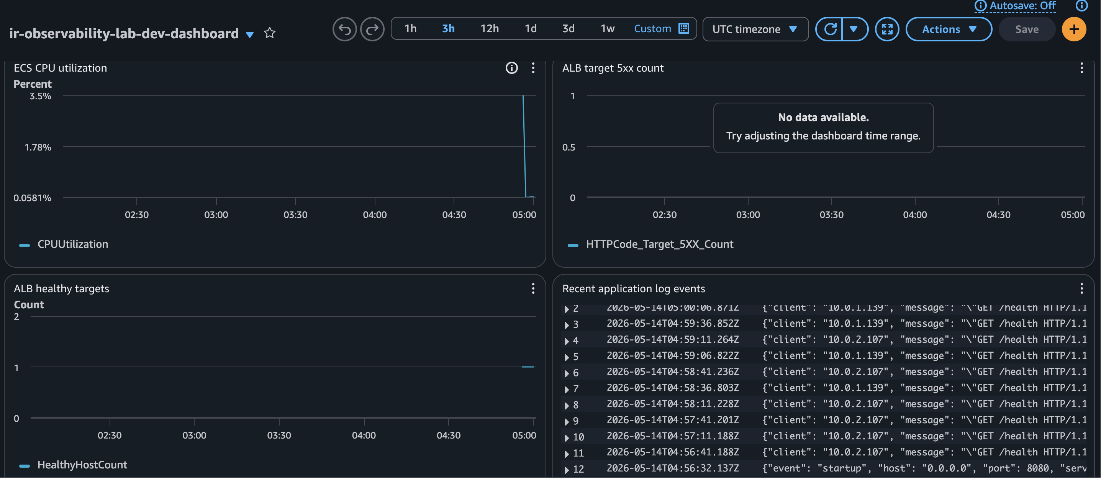1101x478 pixels.
Task: Open ALB healthy targets widget menu
Action: 532,288
